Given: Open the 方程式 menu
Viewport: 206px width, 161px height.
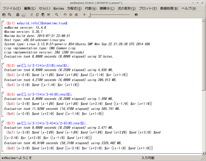Looking at the screenshot, I should 74,8.
